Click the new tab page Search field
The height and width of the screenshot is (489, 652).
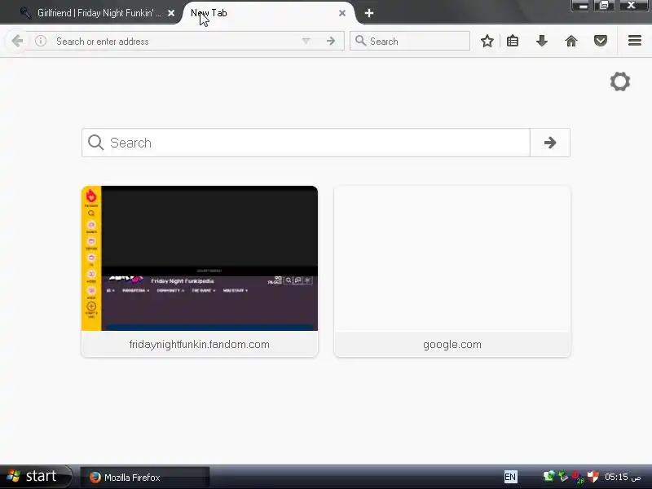306,143
